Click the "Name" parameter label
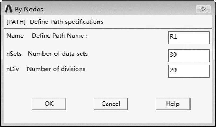 point(15,36)
